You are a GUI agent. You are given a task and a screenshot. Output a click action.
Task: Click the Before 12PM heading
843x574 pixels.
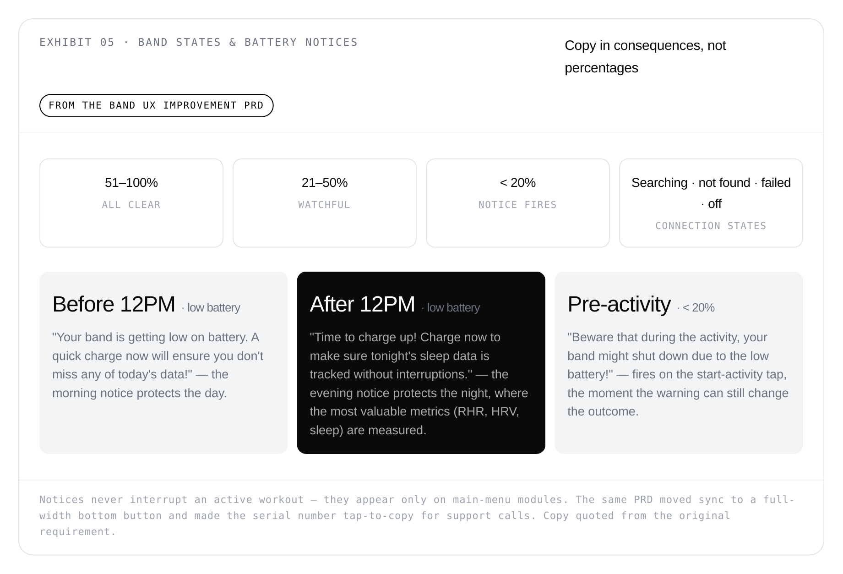click(114, 304)
